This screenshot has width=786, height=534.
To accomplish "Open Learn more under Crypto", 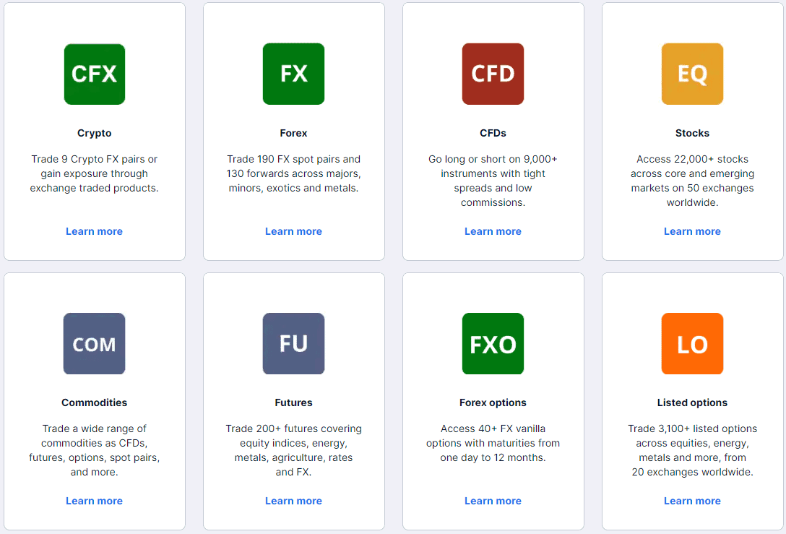I will pos(95,231).
